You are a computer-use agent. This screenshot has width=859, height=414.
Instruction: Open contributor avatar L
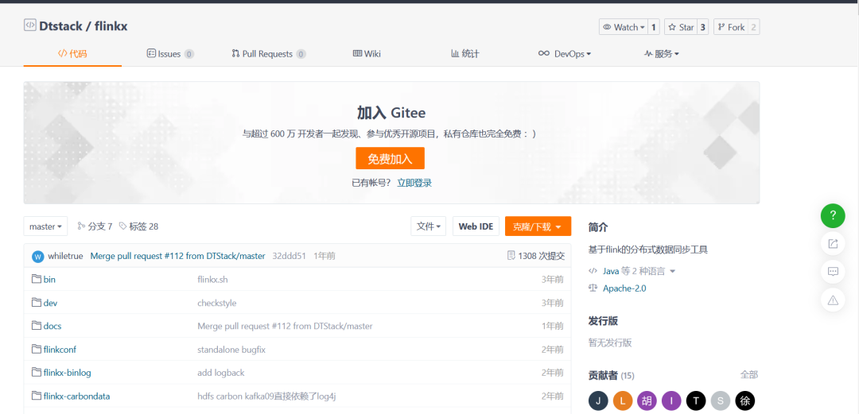623,400
